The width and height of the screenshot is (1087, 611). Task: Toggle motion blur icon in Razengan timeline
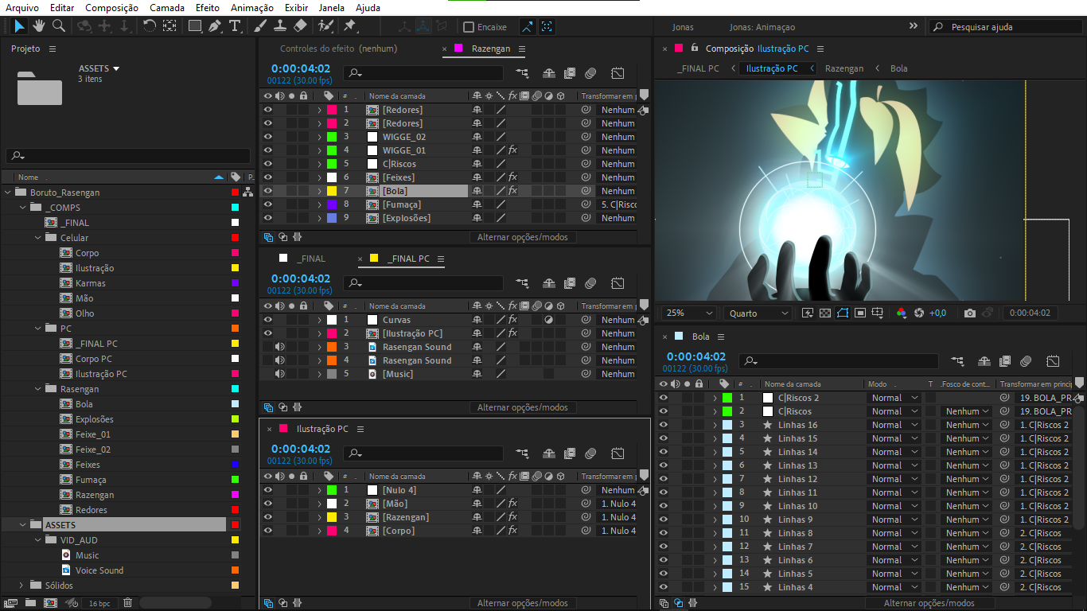[590, 73]
